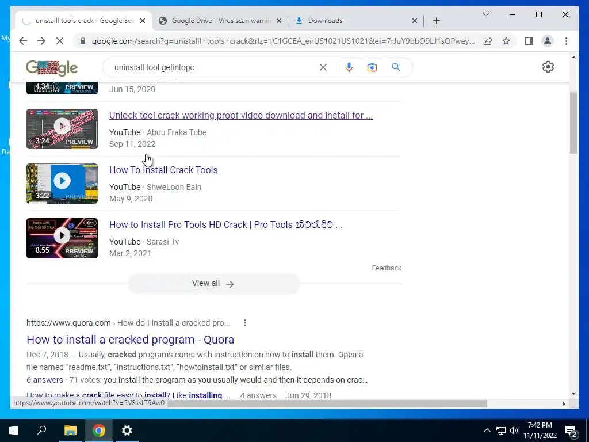Click the horizontal scrollbar thumb
The width and height of the screenshot is (589, 442).
pyautogui.click(x=327, y=403)
